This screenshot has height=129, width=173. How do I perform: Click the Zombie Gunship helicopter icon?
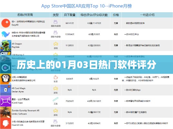click(5, 112)
